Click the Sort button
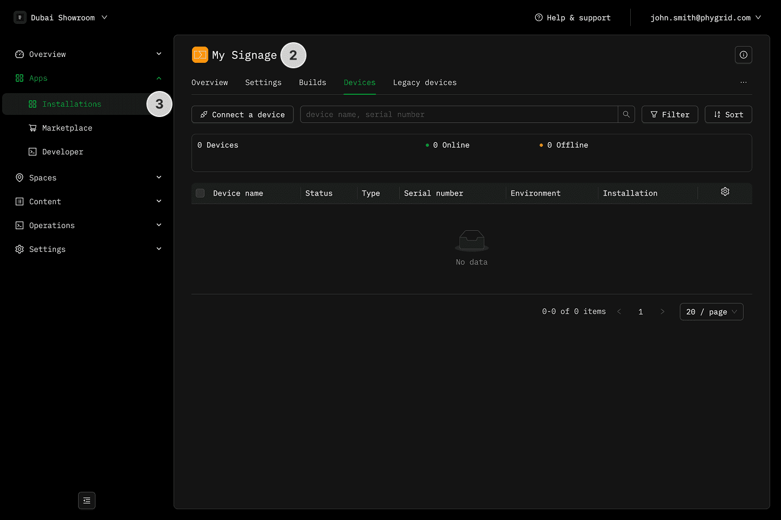This screenshot has width=781, height=520. point(728,114)
